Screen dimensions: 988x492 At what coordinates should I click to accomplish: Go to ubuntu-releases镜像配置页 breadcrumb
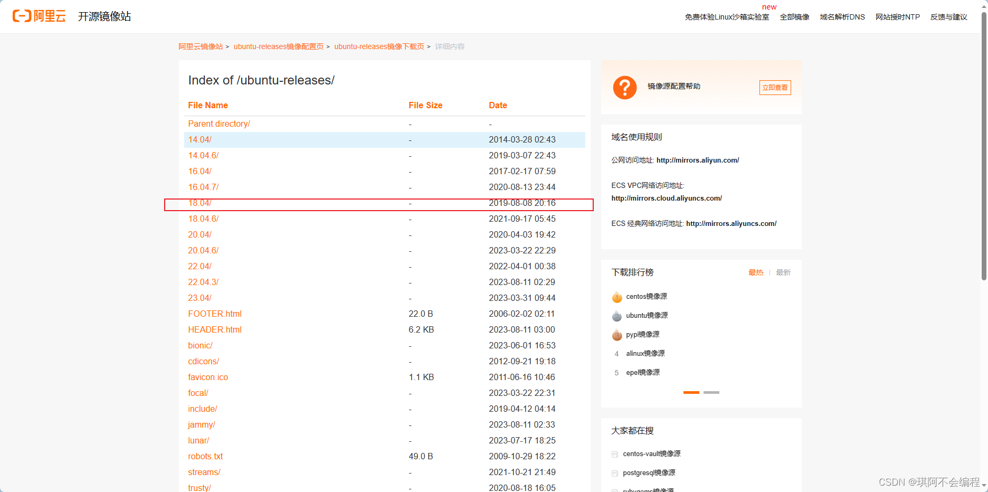point(279,46)
